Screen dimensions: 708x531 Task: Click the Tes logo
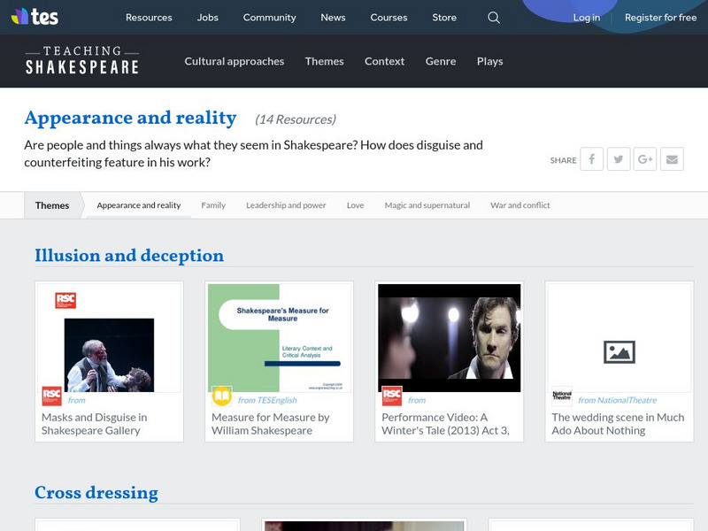click(35, 17)
